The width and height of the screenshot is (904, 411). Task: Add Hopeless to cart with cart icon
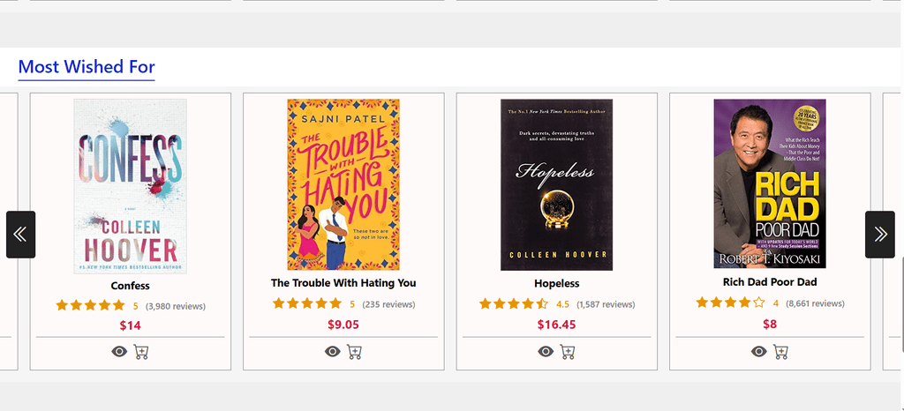(x=568, y=352)
